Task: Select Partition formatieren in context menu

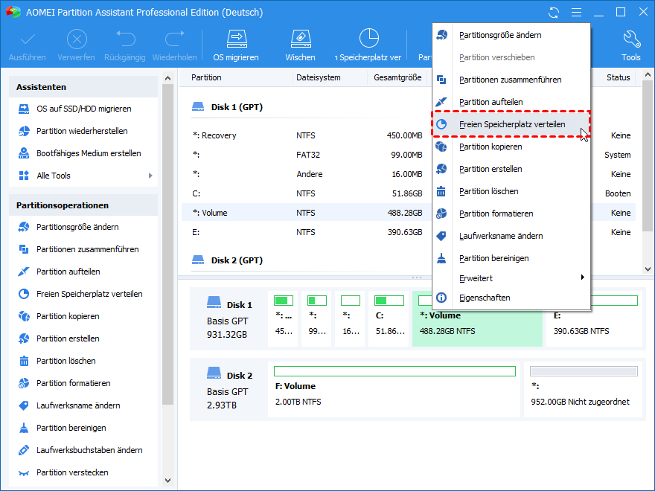Action: coord(496,214)
